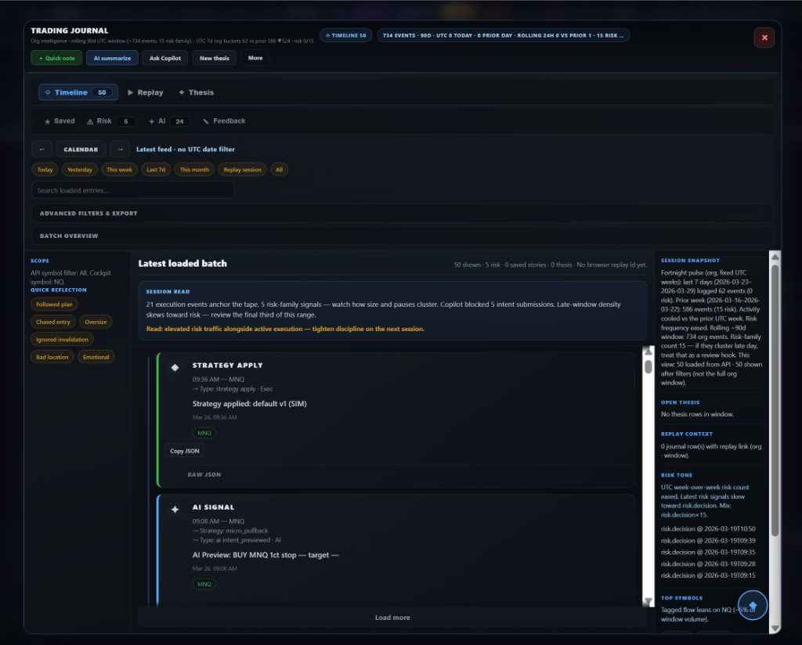Click 'Strategy applied: default v1 (SIM)' text
The width and height of the screenshot is (802, 645).
[x=250, y=404]
